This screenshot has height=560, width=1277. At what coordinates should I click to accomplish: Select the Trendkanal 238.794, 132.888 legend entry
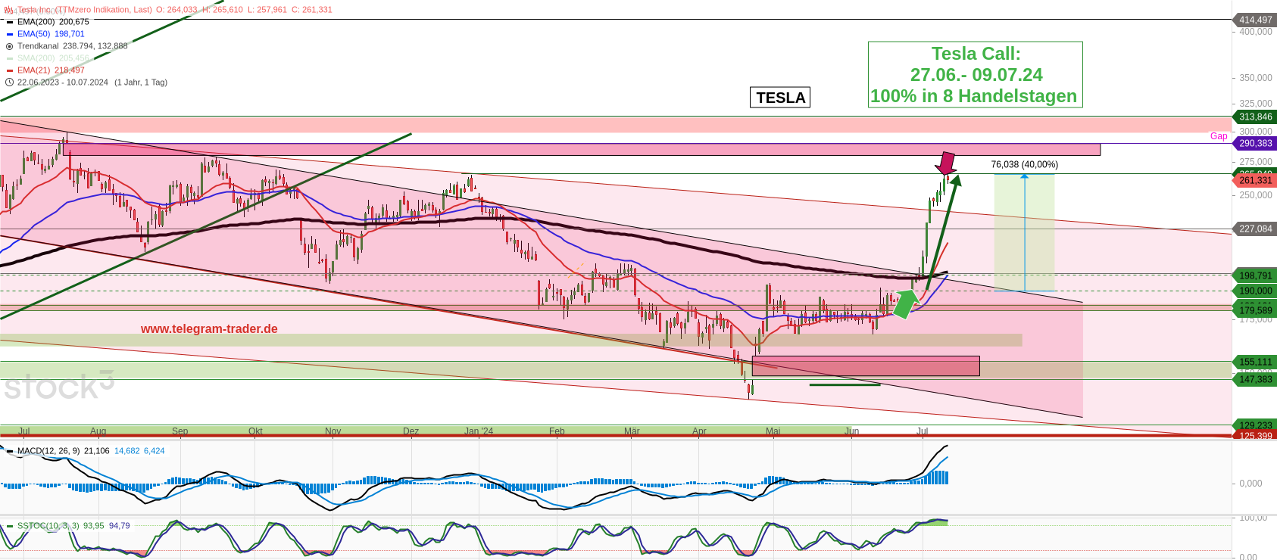coord(73,46)
